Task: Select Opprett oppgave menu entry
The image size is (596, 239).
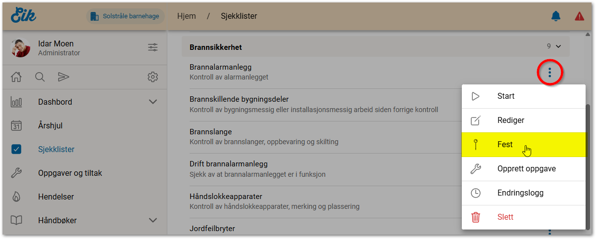Action: point(526,168)
